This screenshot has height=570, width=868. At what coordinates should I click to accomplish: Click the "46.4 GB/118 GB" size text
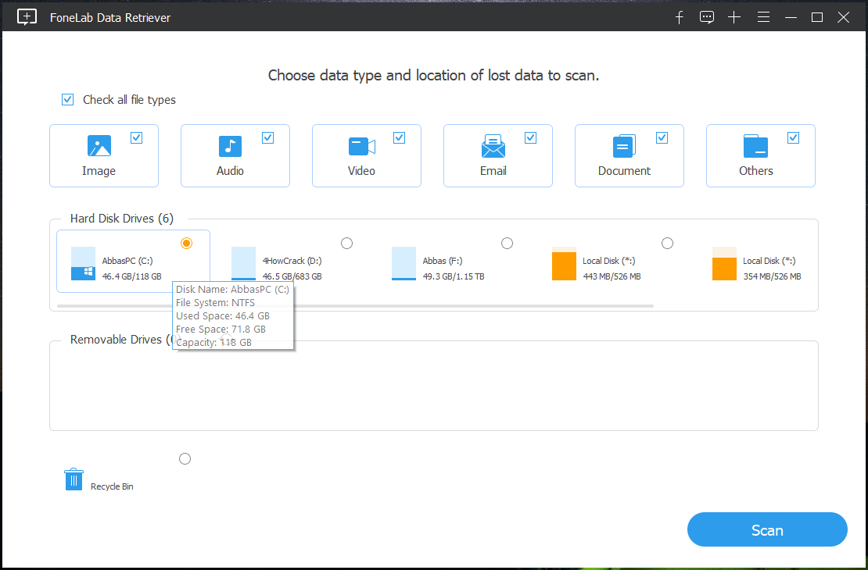(x=131, y=276)
